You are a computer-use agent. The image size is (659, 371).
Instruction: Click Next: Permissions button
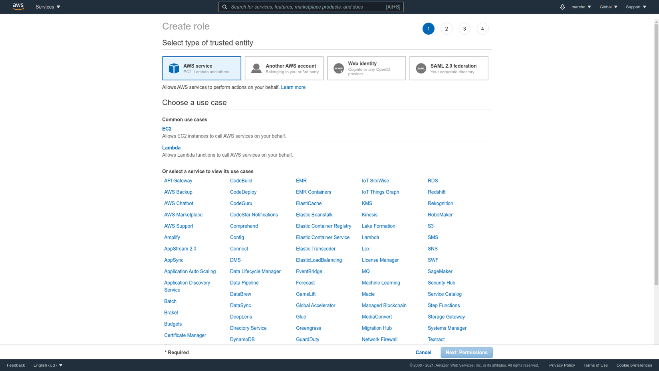point(466,353)
